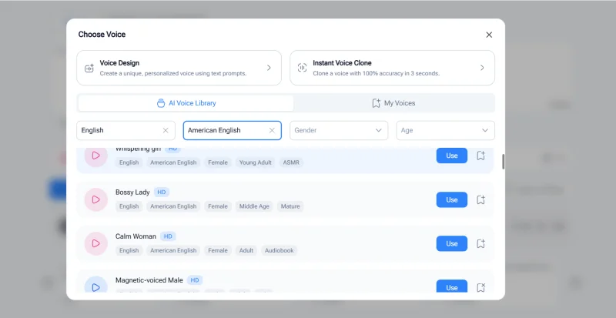This screenshot has height=318, width=616.
Task: Use the Calm Woman voice
Action: point(451,243)
